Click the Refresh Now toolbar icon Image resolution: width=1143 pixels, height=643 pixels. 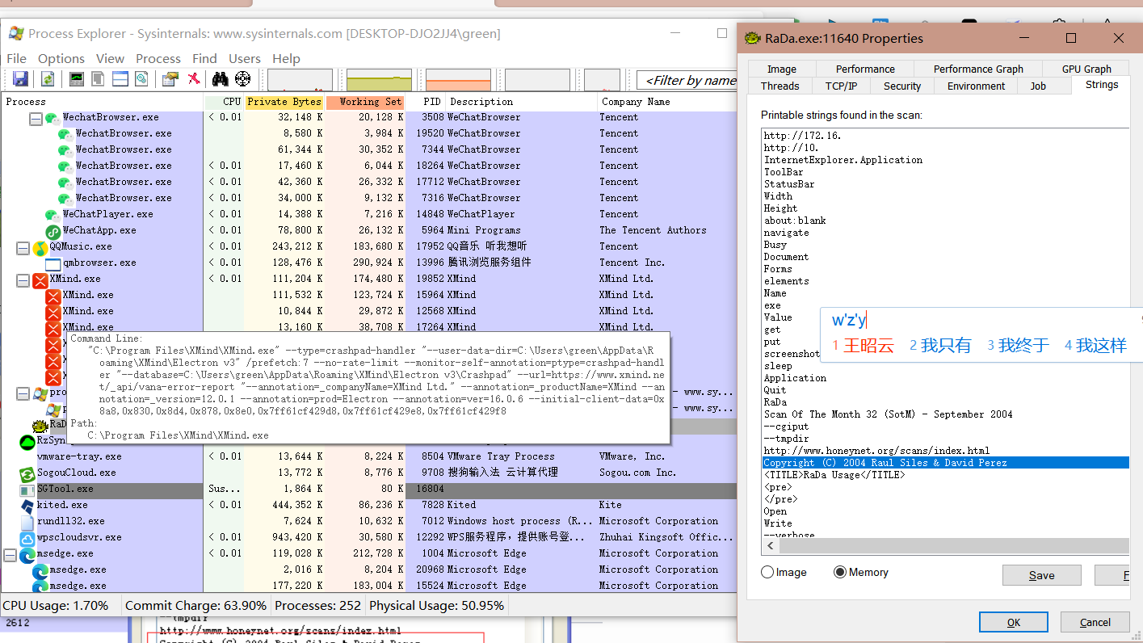48,78
